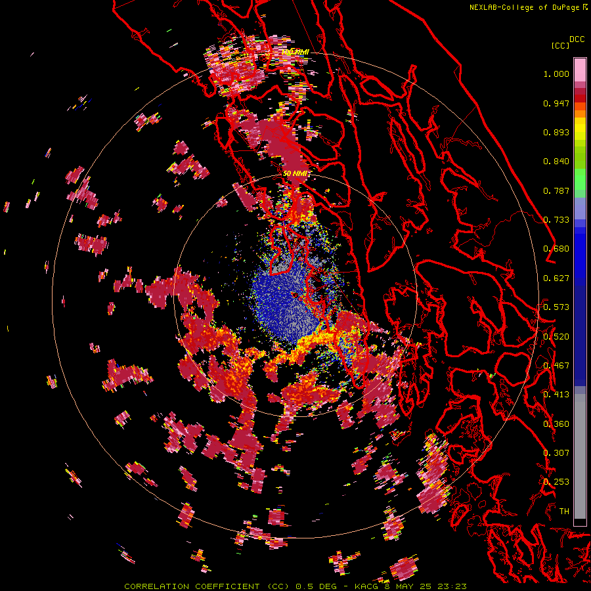Pick the yellow color bar segment
The width and height of the screenshot is (591, 591).
[580, 129]
